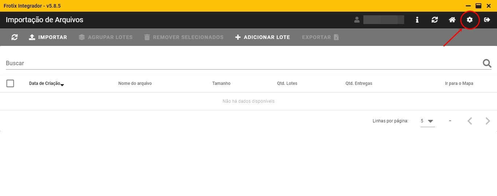Go to the home icon
497x196 pixels.
click(x=452, y=20)
